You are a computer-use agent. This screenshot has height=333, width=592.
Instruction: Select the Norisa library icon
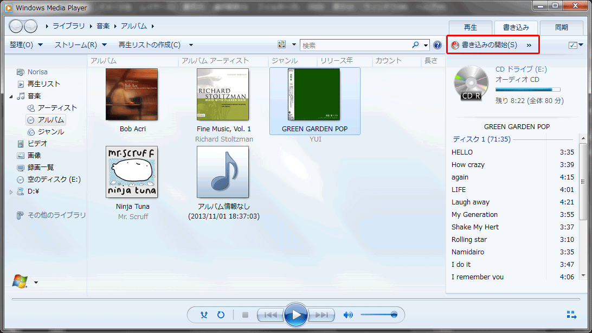[x=21, y=72]
